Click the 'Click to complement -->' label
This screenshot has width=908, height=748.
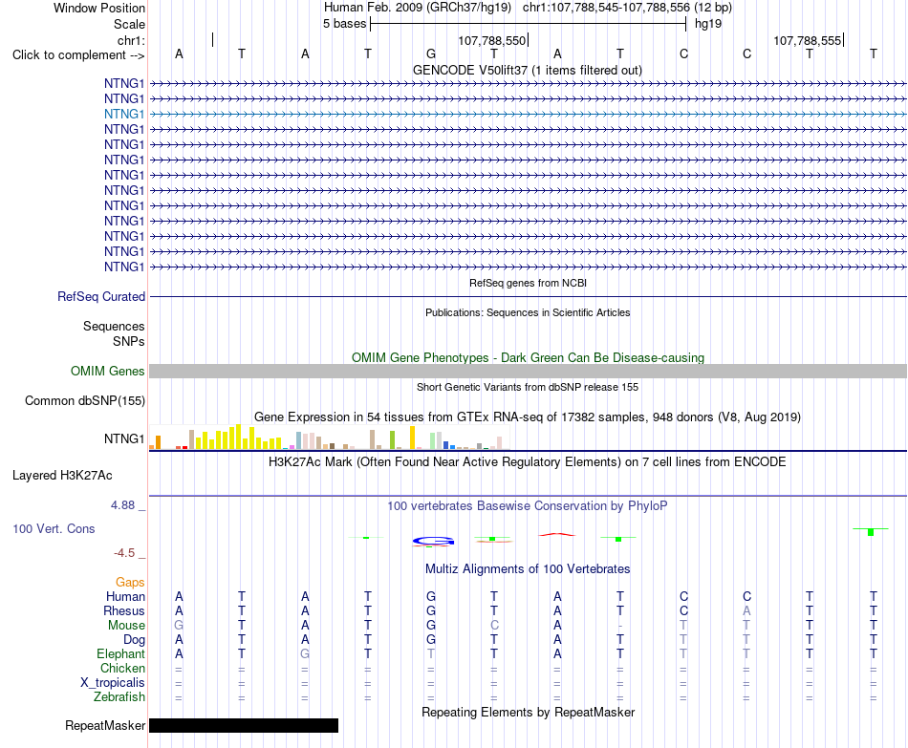[x=78, y=55]
